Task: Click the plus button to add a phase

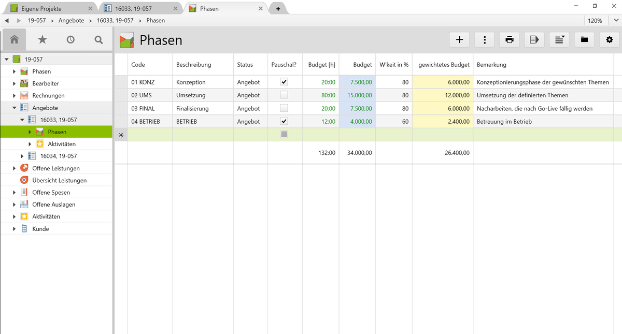Action: [459, 40]
